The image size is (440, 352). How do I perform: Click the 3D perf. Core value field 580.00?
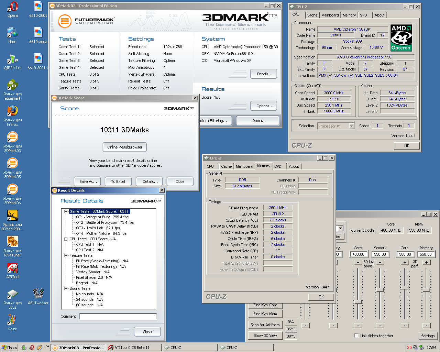point(405,254)
